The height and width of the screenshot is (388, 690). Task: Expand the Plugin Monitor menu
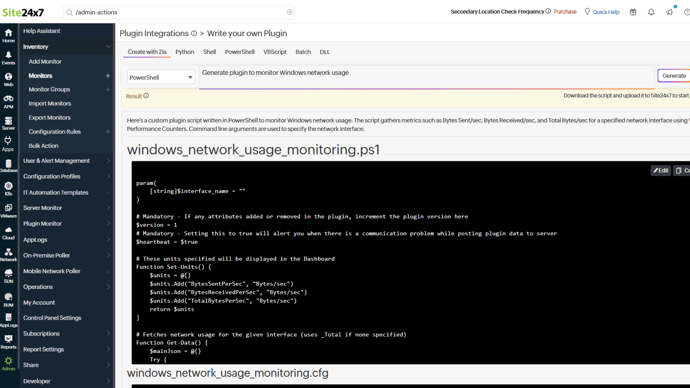point(108,223)
